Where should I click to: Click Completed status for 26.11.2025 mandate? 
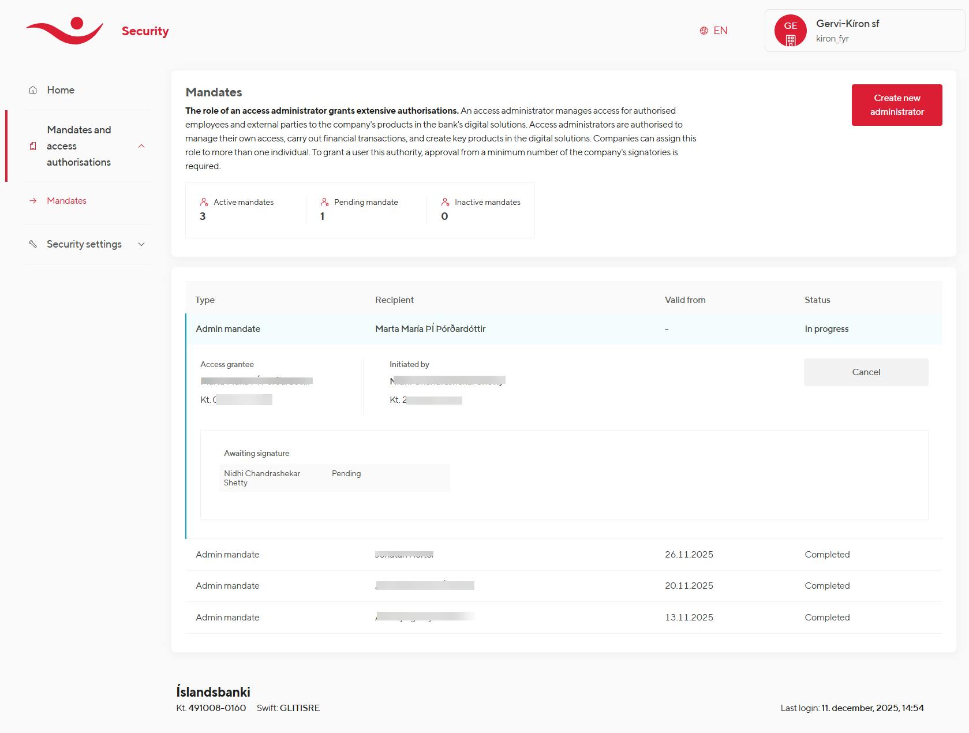(x=827, y=555)
